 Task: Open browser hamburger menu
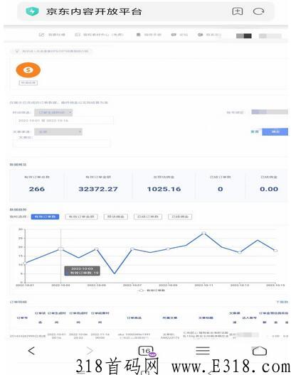click(203, 351)
